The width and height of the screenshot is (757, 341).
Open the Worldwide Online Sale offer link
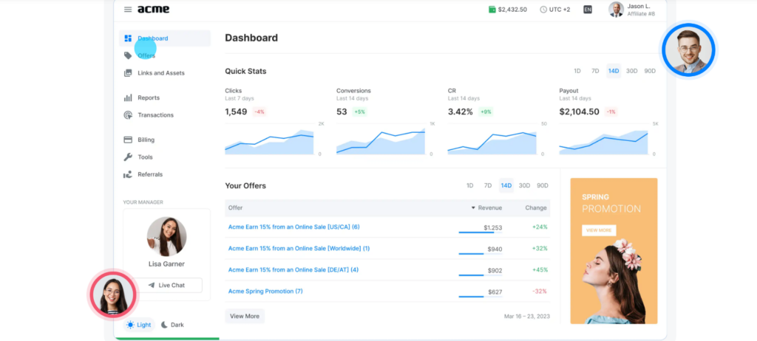299,249
